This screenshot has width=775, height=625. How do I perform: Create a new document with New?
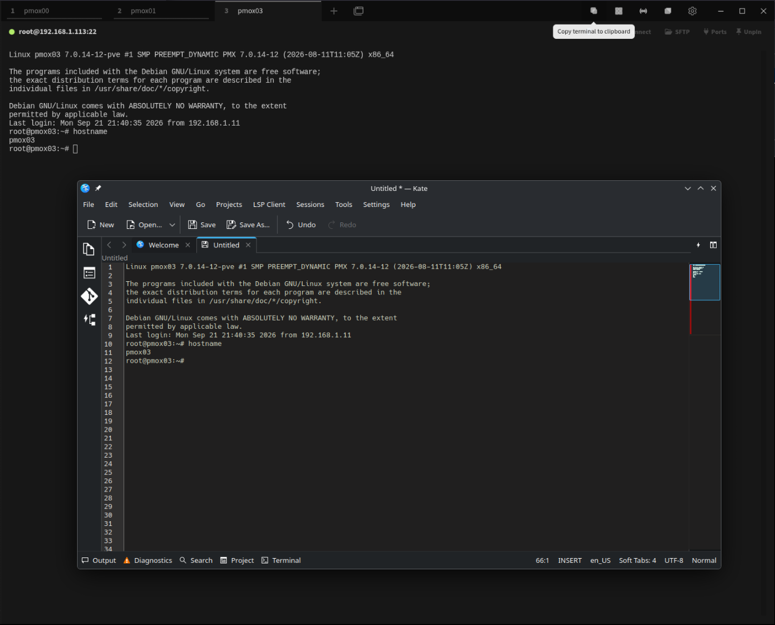(100, 225)
